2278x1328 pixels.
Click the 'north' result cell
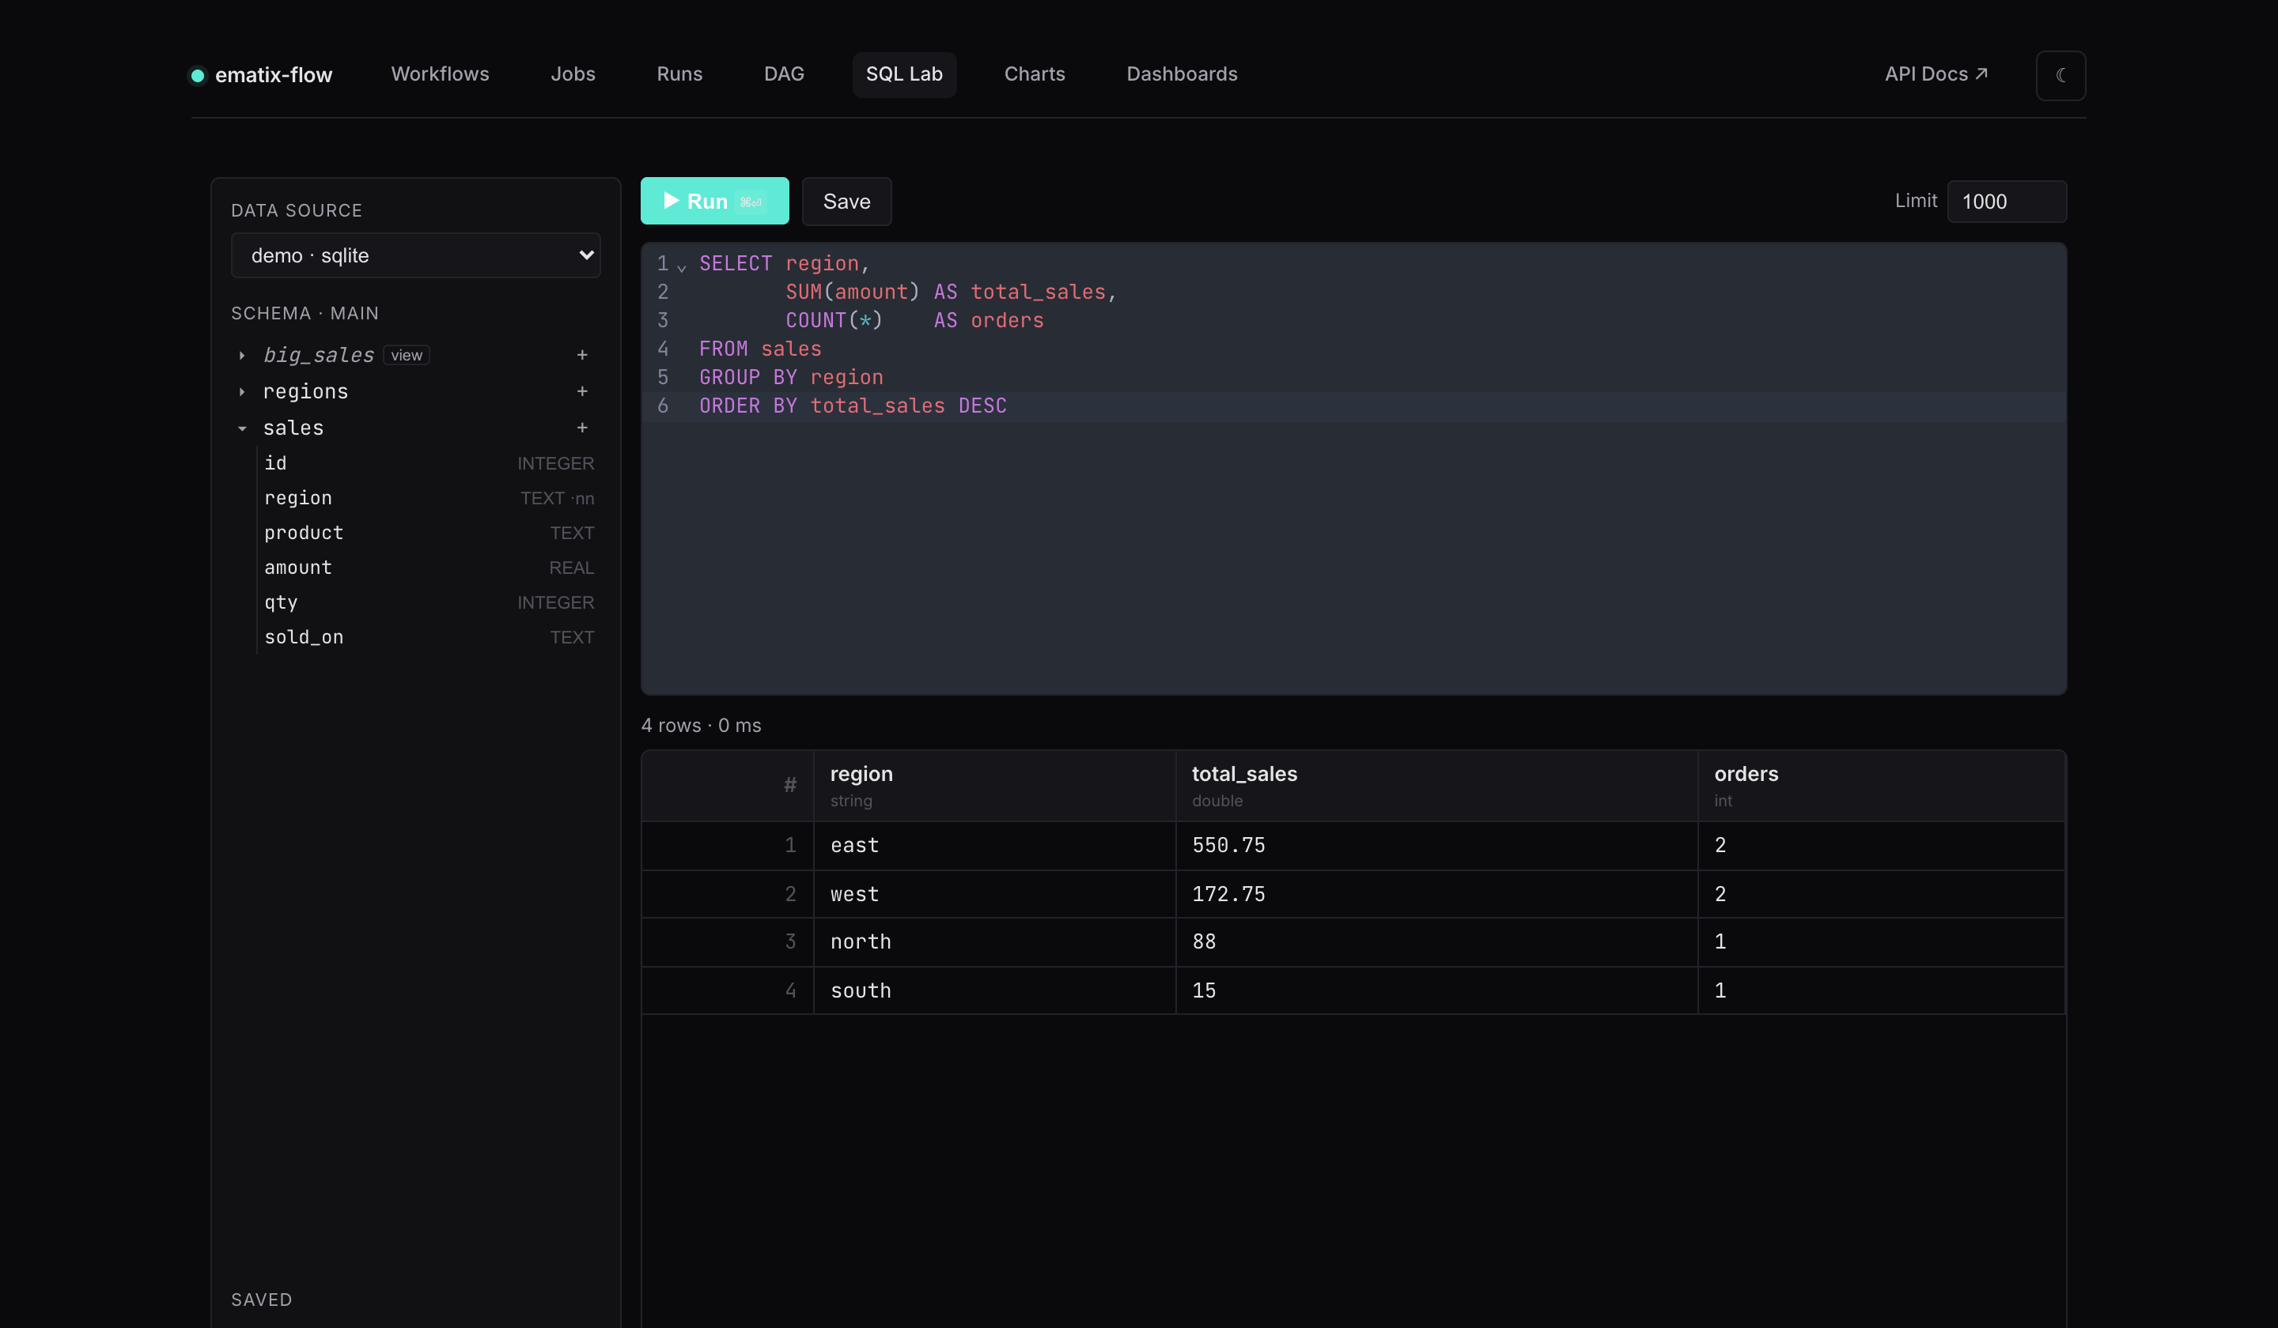[x=994, y=942]
